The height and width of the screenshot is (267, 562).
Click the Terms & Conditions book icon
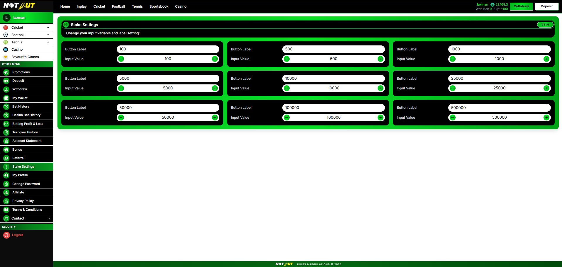tap(6, 210)
